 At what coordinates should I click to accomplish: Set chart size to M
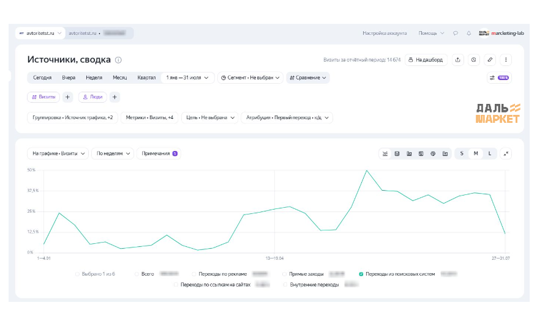point(476,154)
